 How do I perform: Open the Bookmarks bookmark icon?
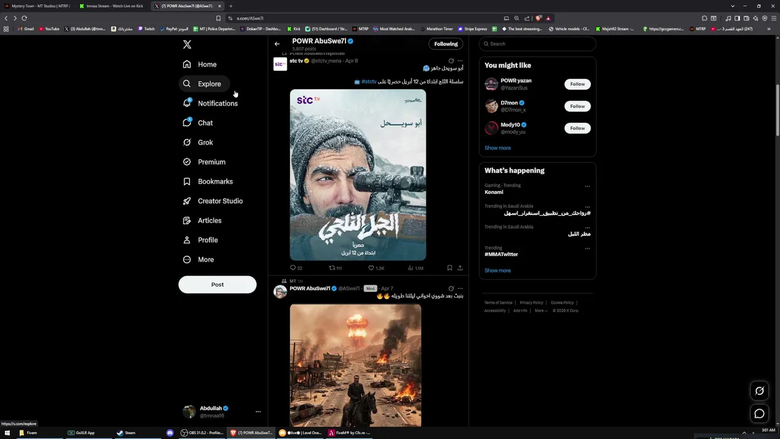point(187,181)
